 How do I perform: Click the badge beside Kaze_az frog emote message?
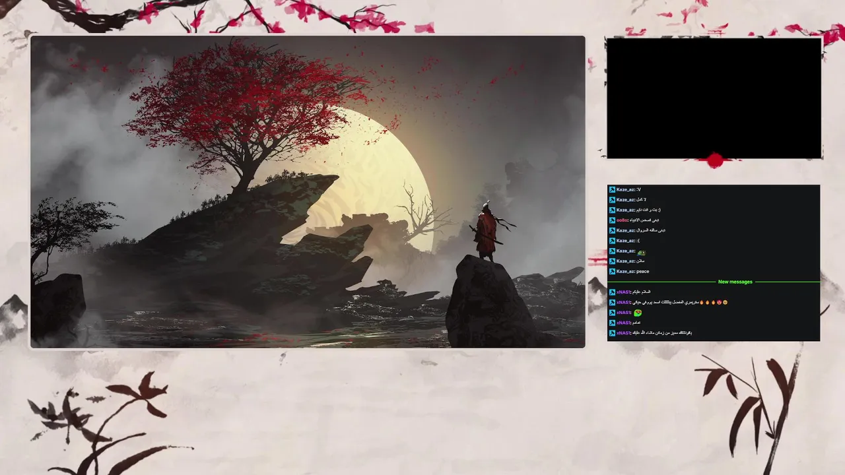pyautogui.click(x=612, y=251)
